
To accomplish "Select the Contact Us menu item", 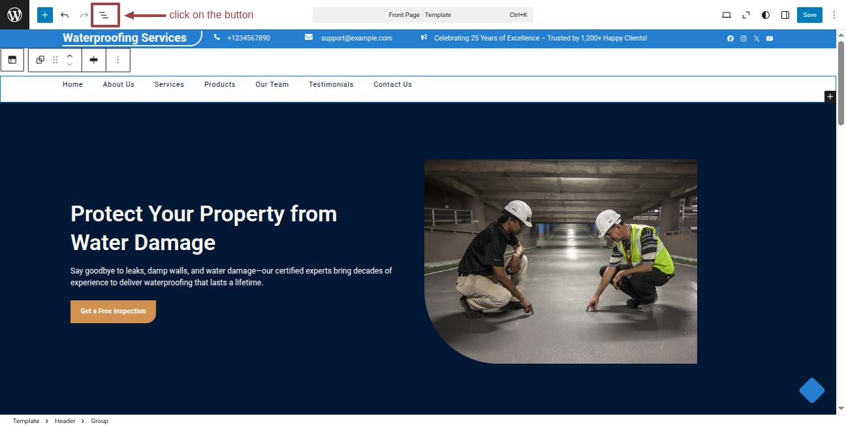I will [392, 84].
